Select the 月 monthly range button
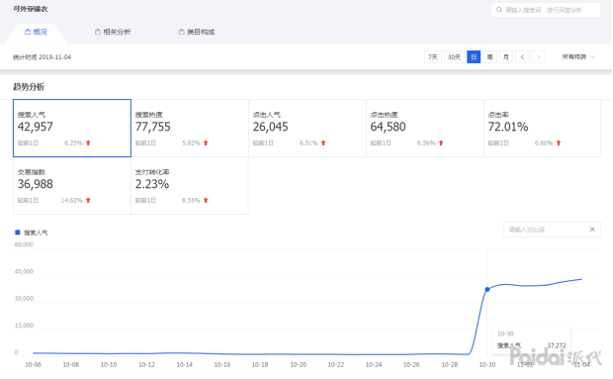 click(x=506, y=57)
